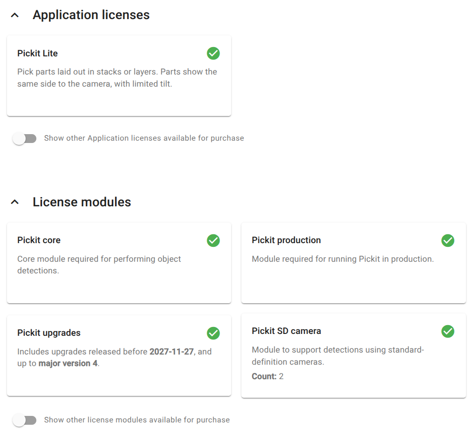This screenshot has height=435, width=473.
Task: Click the 2027-11-27 upgrade expiry date
Action: pos(171,352)
